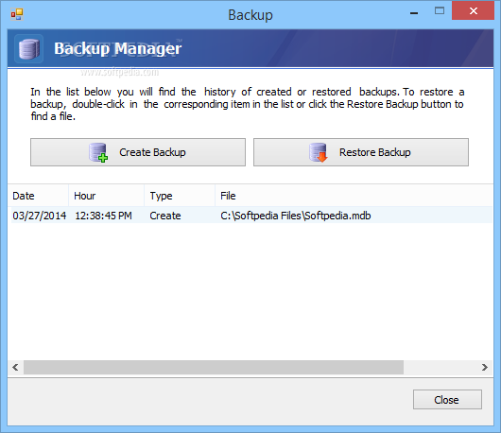Click the left arrow of the horizontal scrollbar

pyautogui.click(x=15, y=367)
